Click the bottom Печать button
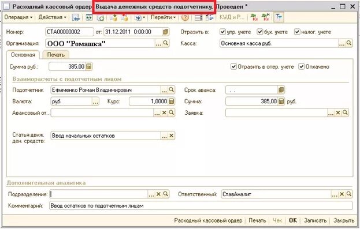360x229 pixels. pos(257,220)
